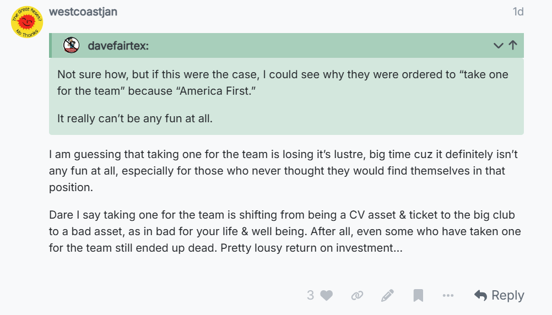
Task: Click the small davefairtex avatar in the quote
Action: coord(71,46)
